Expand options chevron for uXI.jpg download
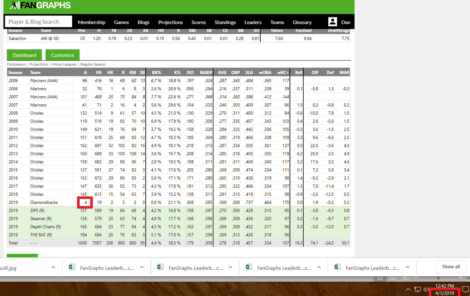Viewport: 470px width, 296px height. [53, 267]
